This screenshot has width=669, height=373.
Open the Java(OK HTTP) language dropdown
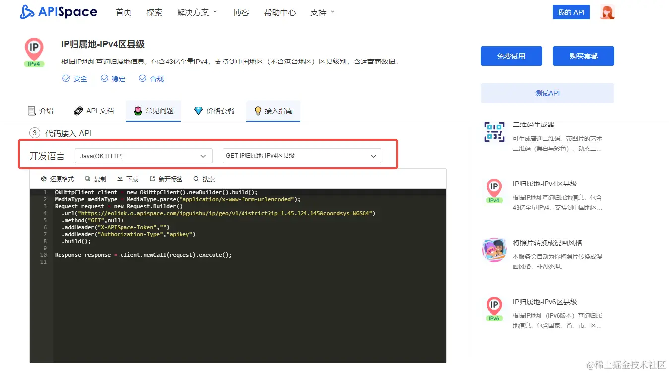coord(144,156)
